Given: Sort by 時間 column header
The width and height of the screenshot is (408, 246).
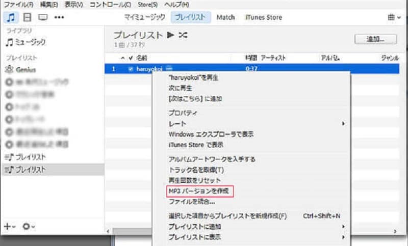Looking at the screenshot, I should (x=251, y=58).
